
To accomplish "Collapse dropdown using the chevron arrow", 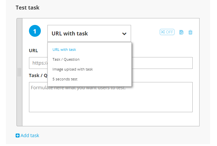I will coord(124,34).
